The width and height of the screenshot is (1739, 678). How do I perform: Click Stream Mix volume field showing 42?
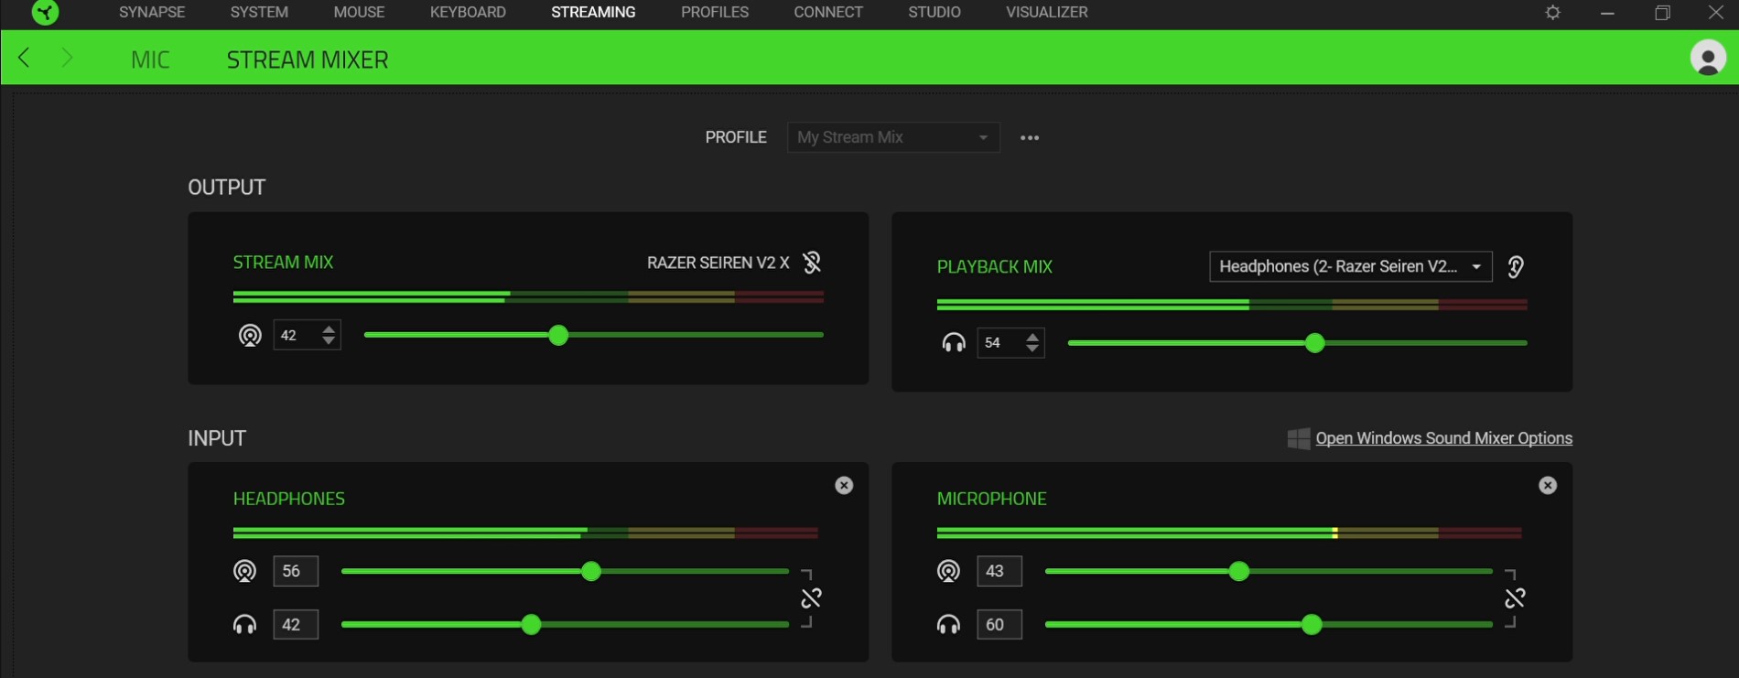pyautogui.click(x=307, y=335)
